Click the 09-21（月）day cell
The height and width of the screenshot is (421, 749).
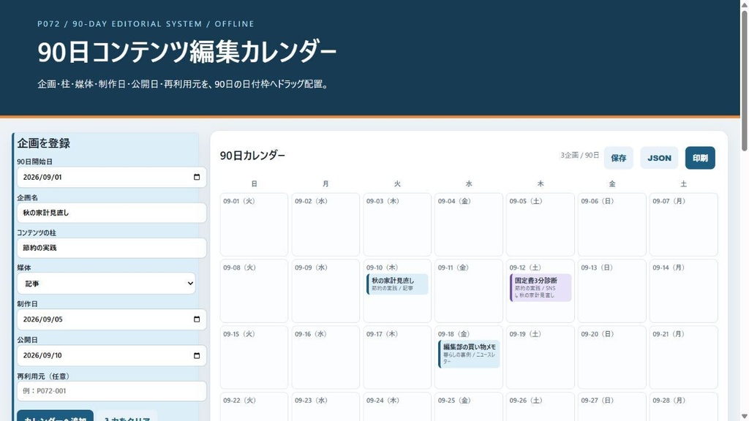pos(684,357)
